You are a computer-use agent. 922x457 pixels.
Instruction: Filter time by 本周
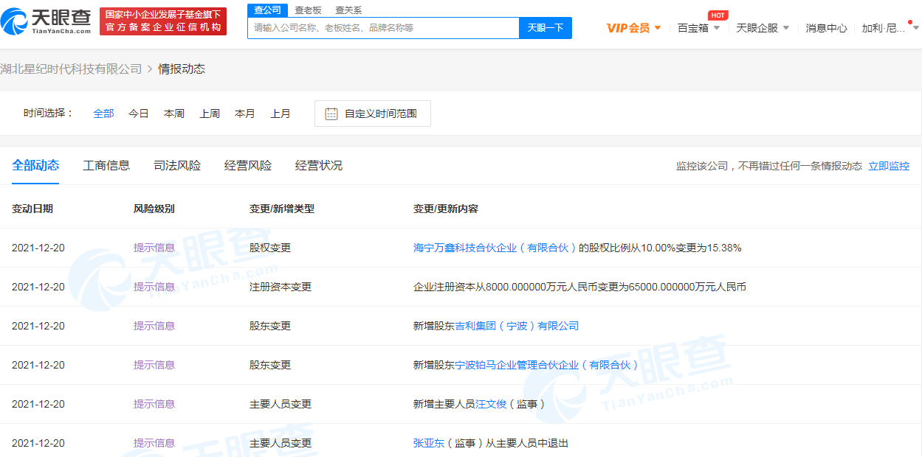coord(174,114)
